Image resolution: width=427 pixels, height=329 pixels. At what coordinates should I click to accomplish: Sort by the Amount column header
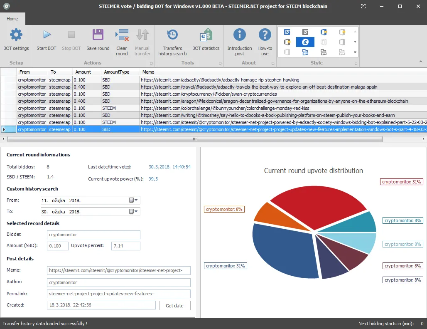point(87,72)
